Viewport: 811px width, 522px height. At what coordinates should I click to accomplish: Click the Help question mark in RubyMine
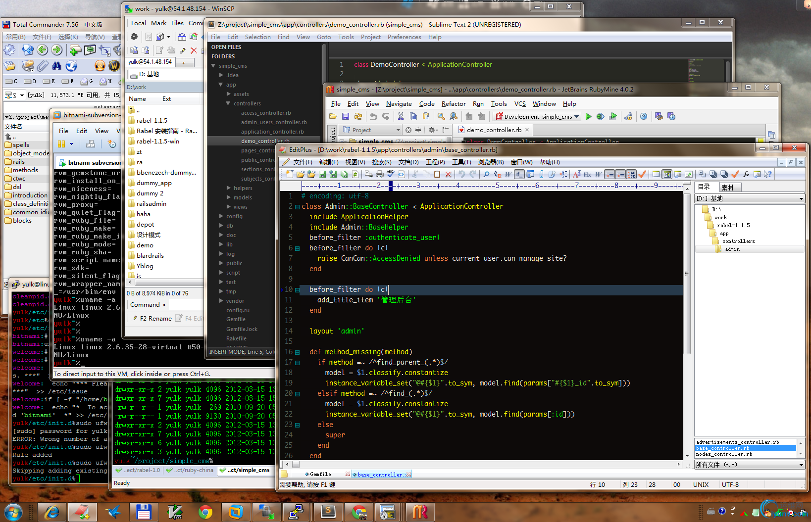[x=643, y=117]
